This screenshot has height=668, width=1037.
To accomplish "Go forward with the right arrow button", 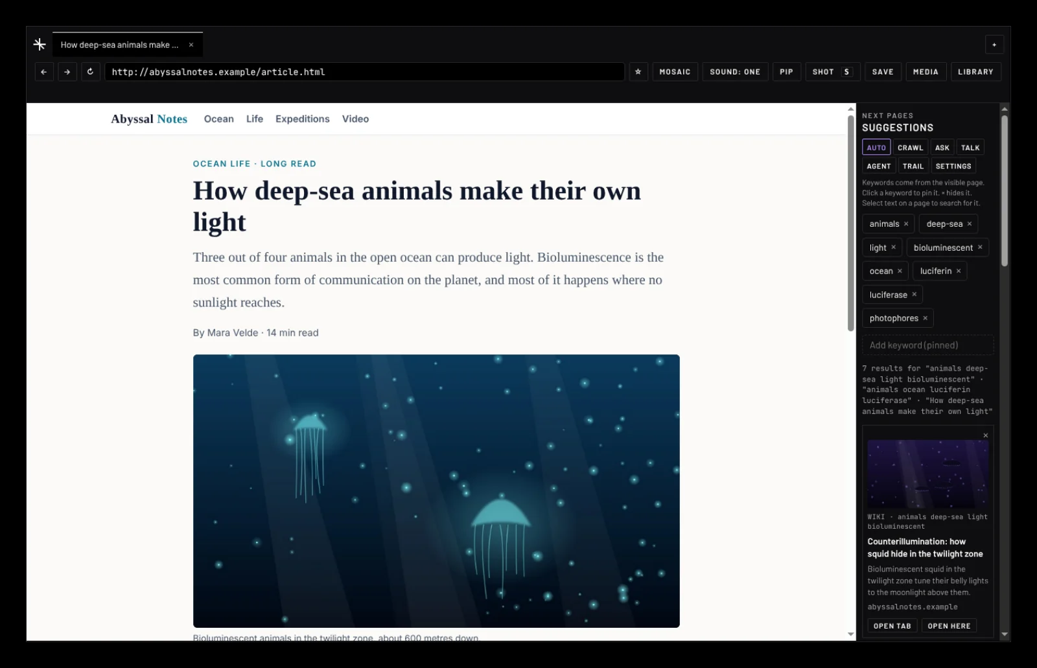I will point(67,72).
